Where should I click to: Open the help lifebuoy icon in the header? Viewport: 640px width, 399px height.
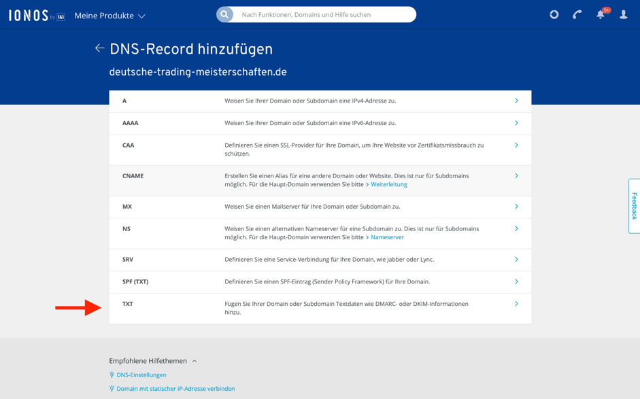(554, 15)
